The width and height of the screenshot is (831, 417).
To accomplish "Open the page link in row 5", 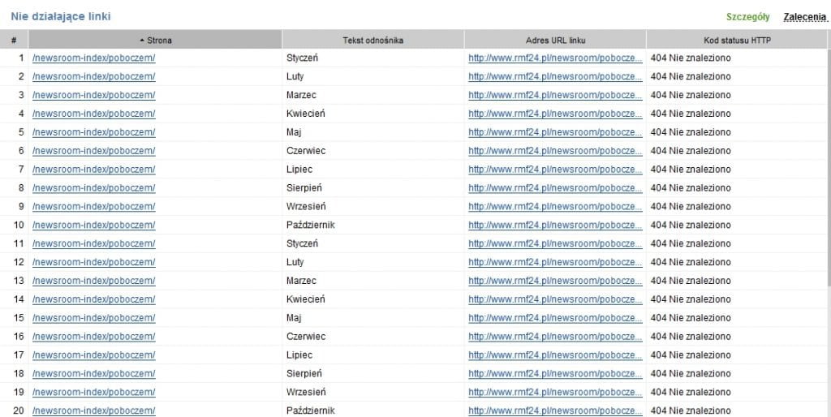I will (93, 132).
